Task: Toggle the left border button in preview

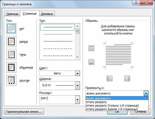Action: coord(109,79)
